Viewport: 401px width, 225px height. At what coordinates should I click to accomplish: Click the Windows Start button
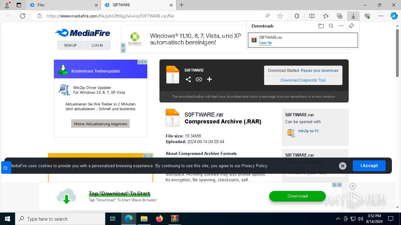(x=8, y=219)
